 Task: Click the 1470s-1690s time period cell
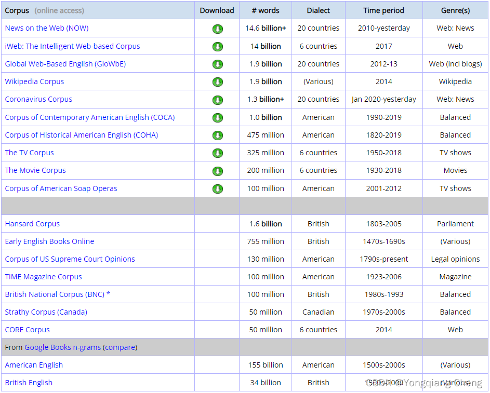[384, 241]
